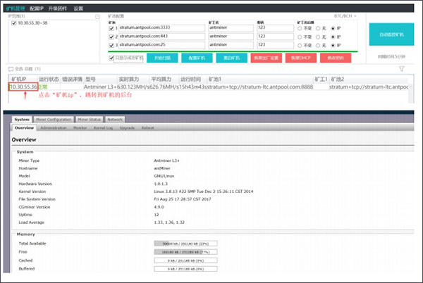Click the filter funnel icon
The width and height of the screenshot is (423, 283).
401,69
